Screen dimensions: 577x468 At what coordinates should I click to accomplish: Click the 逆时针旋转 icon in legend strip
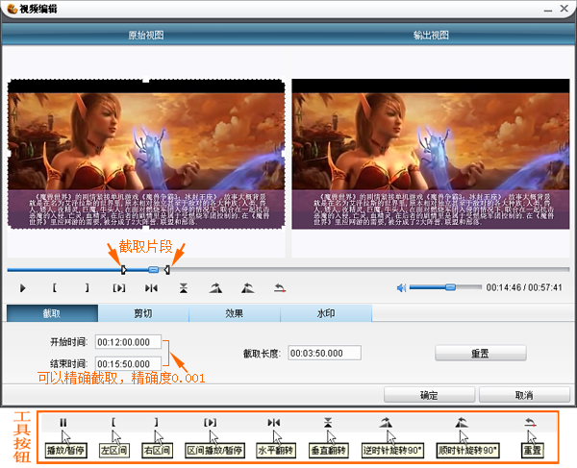click(386, 423)
